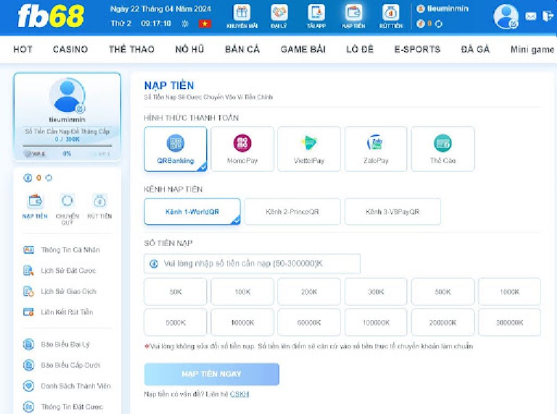Select the 500K preset amount

tap(442, 292)
